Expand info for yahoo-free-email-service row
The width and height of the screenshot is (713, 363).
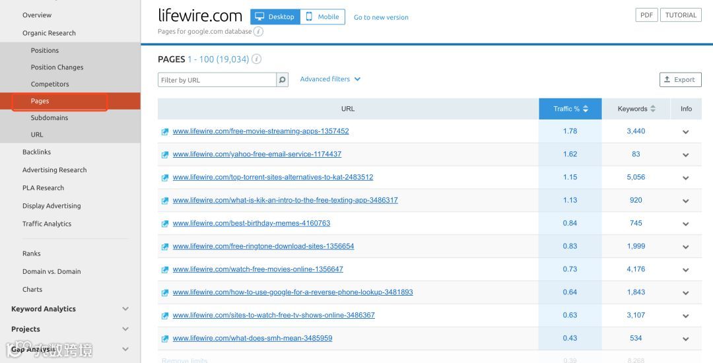(686, 155)
